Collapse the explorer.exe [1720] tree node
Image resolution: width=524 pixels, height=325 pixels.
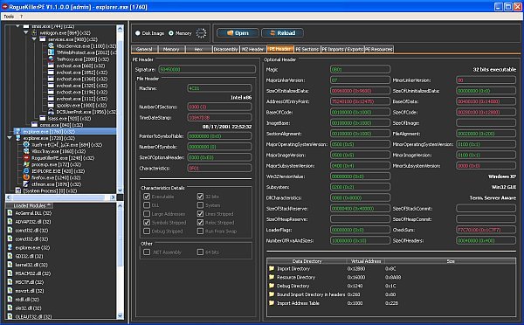pyautogui.click(x=10, y=138)
